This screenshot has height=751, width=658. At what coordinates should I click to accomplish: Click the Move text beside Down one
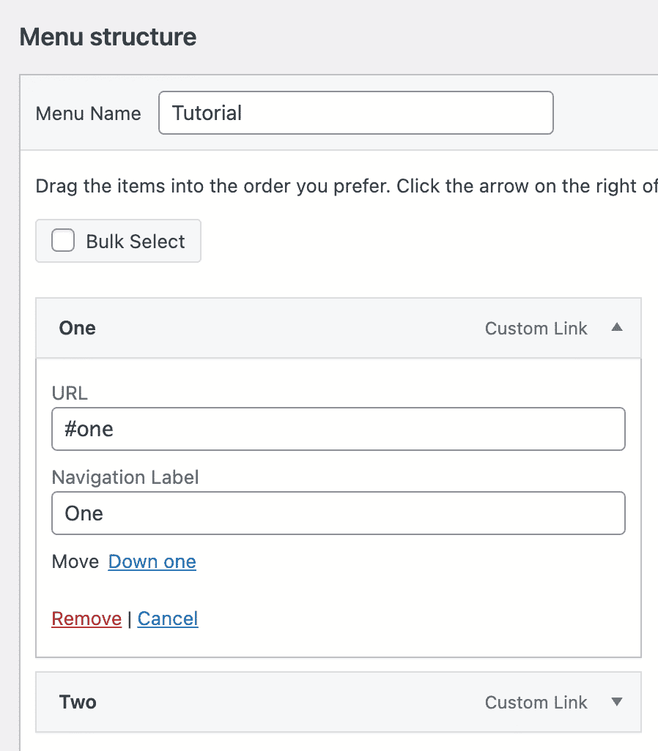pyautogui.click(x=75, y=561)
